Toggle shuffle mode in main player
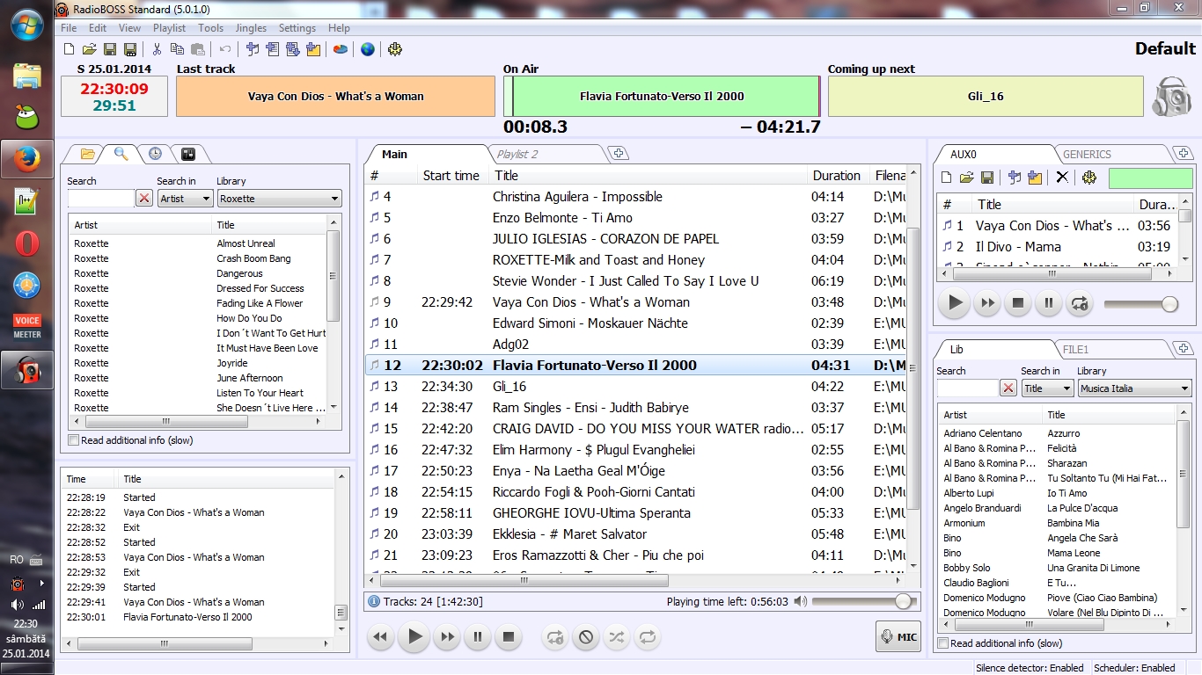 coord(617,637)
